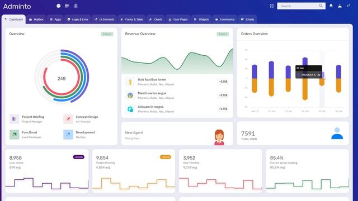Click the Functional label
The width and height of the screenshot is (358, 201).
pos(30,132)
